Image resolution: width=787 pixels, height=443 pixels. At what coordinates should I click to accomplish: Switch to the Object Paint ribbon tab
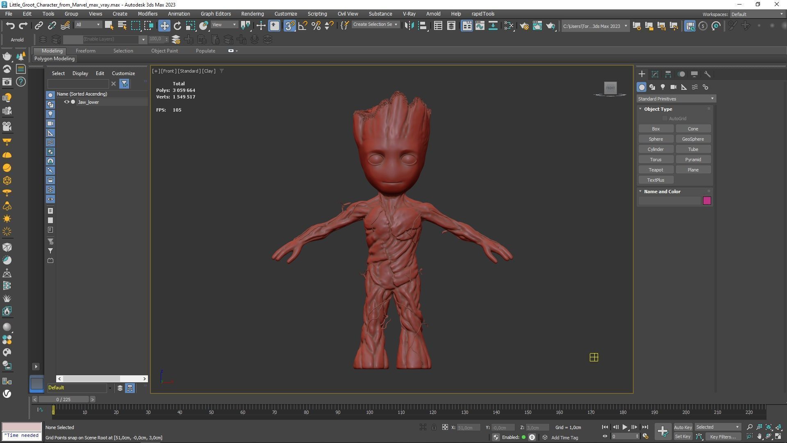(x=164, y=51)
